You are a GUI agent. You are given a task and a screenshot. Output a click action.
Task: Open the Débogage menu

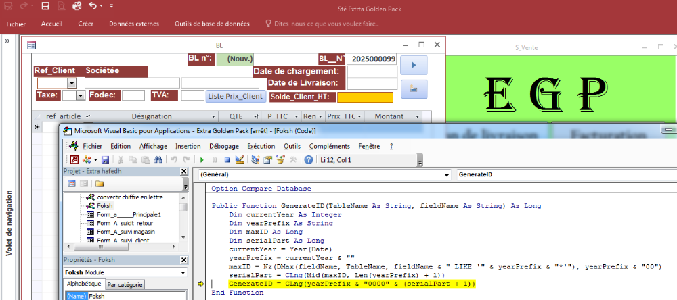tap(223, 146)
